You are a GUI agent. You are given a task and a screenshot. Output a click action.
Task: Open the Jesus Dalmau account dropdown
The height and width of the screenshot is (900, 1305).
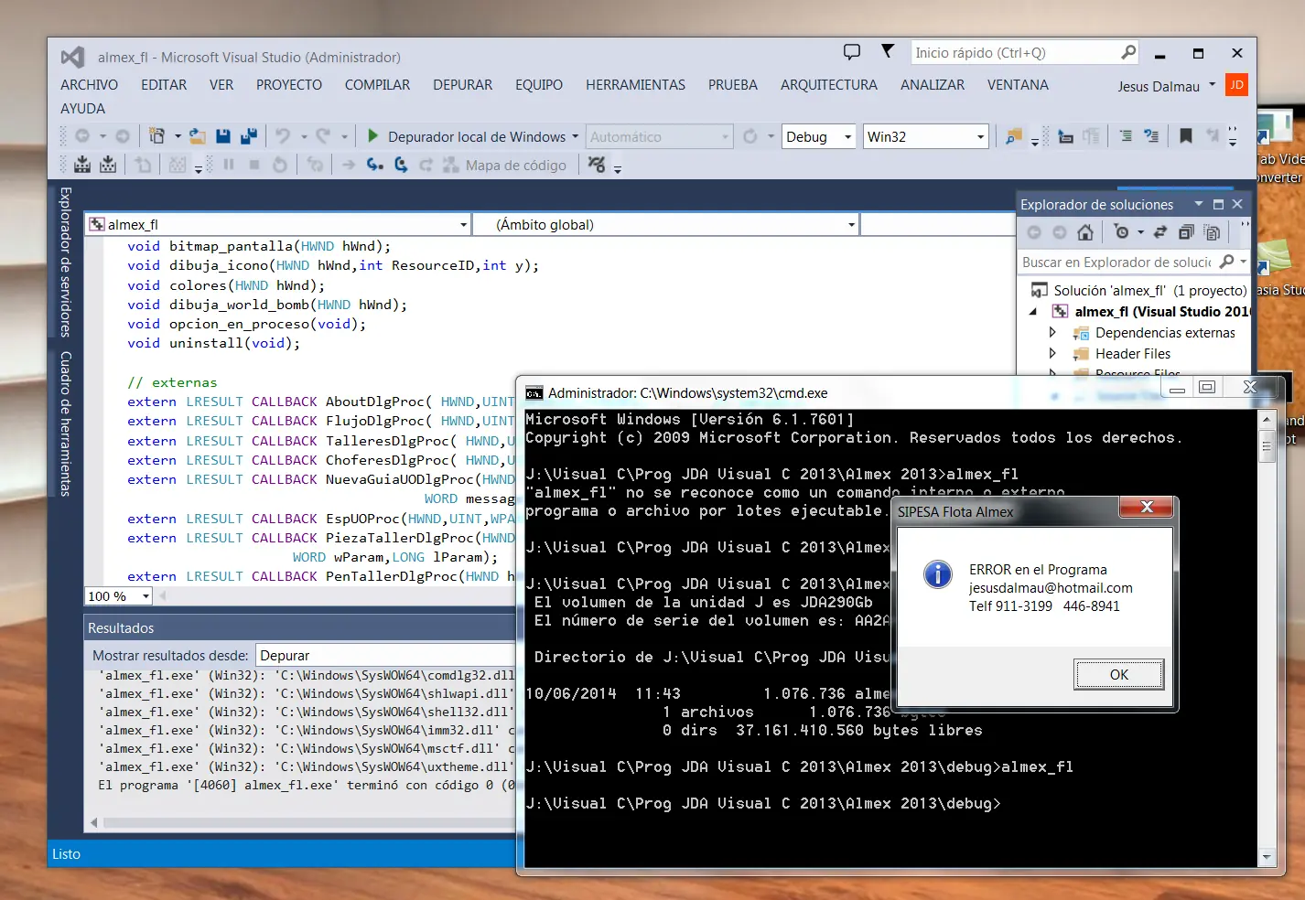point(1212,85)
